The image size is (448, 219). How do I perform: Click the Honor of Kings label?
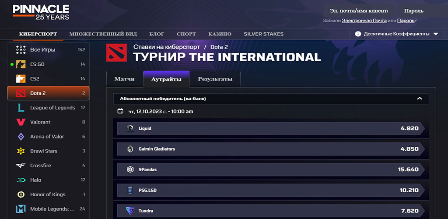(x=48, y=194)
